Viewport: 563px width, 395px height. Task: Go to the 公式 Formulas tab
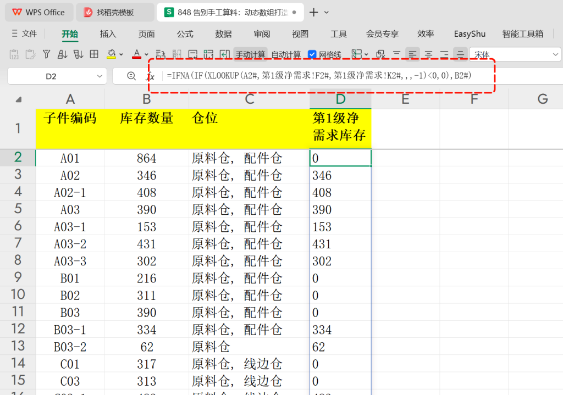[185, 34]
